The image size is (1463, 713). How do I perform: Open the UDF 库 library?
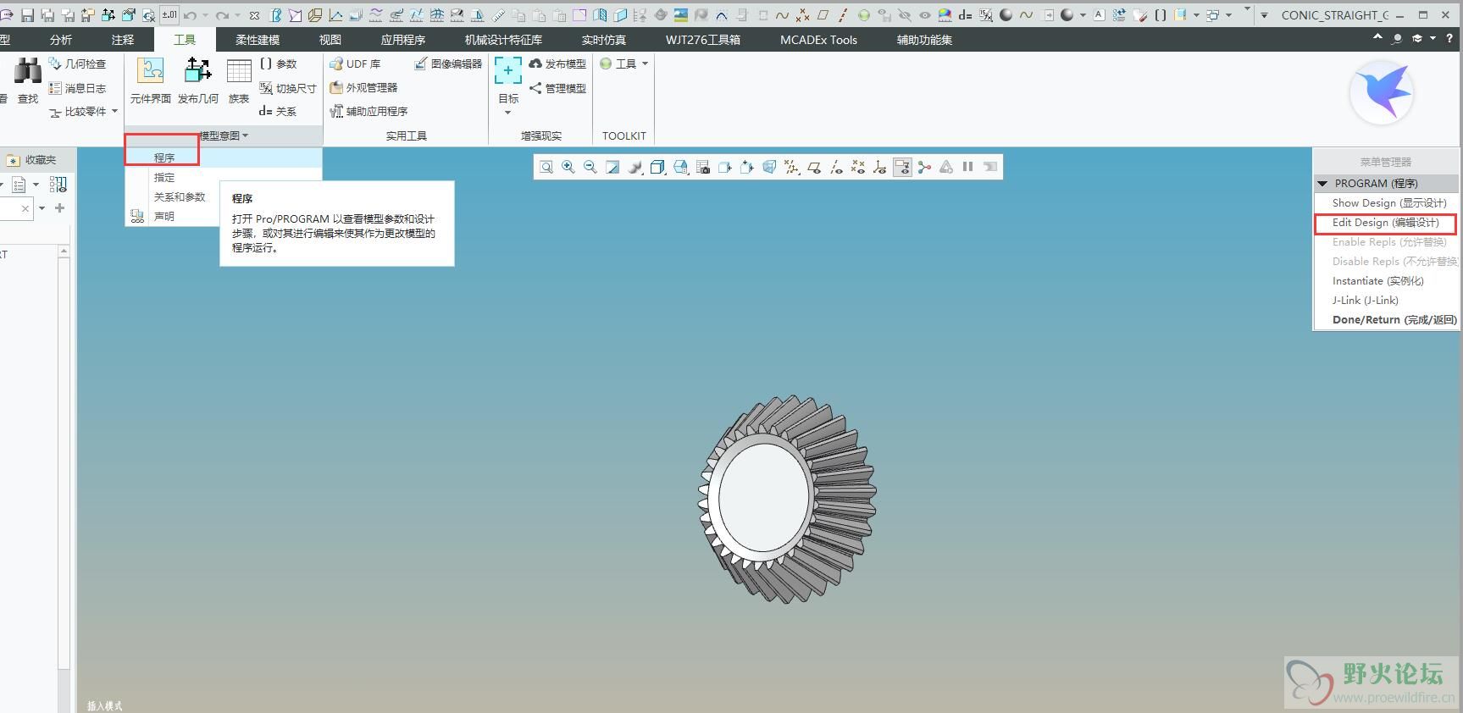click(x=355, y=64)
